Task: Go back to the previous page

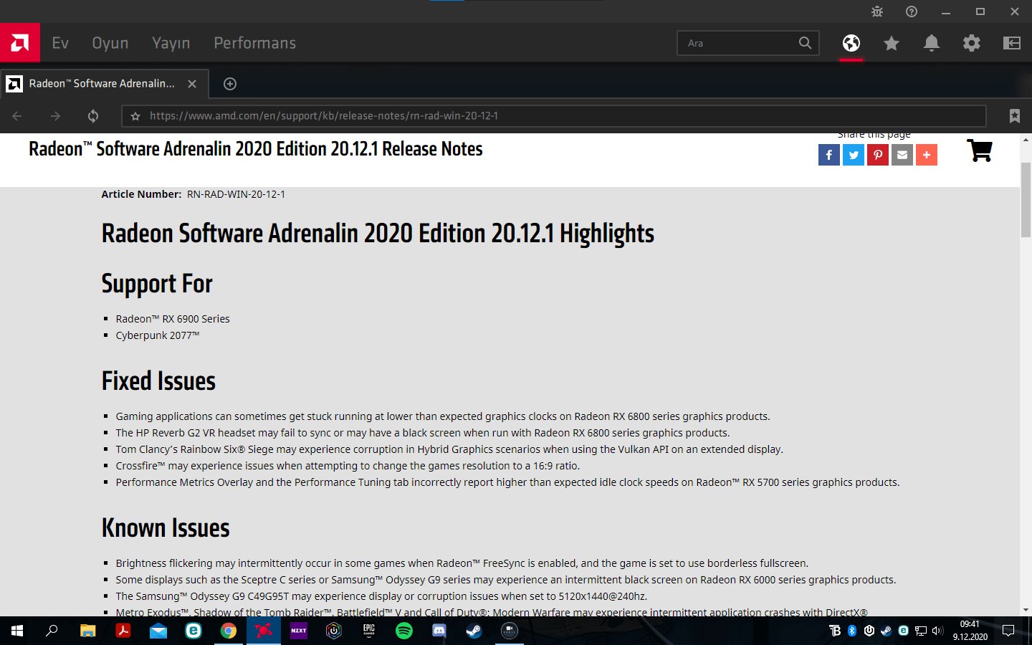Action: pyautogui.click(x=17, y=116)
